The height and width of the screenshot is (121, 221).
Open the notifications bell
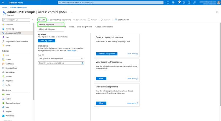click(x=179, y=2)
